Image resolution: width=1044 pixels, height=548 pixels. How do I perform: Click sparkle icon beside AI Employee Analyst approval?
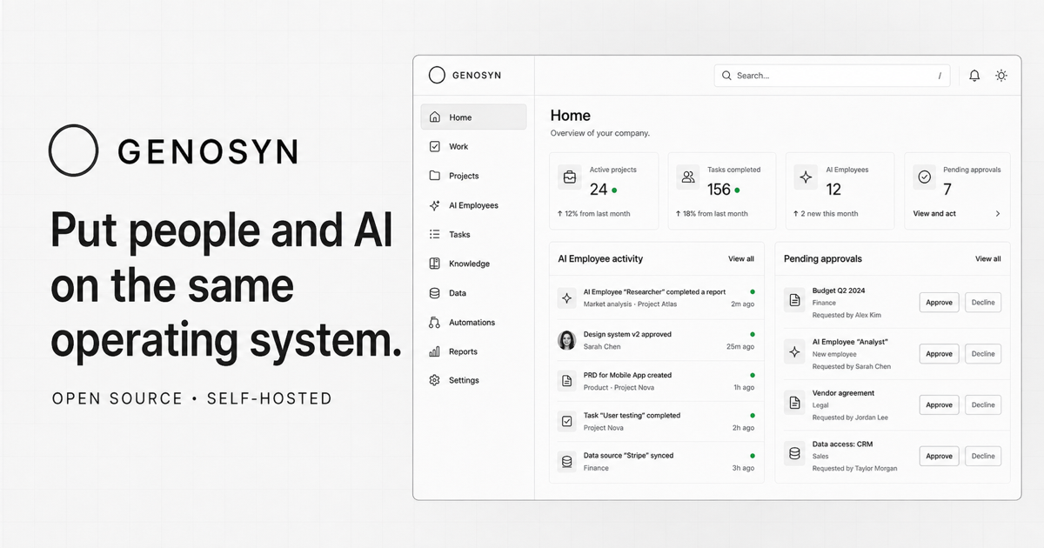(x=794, y=352)
